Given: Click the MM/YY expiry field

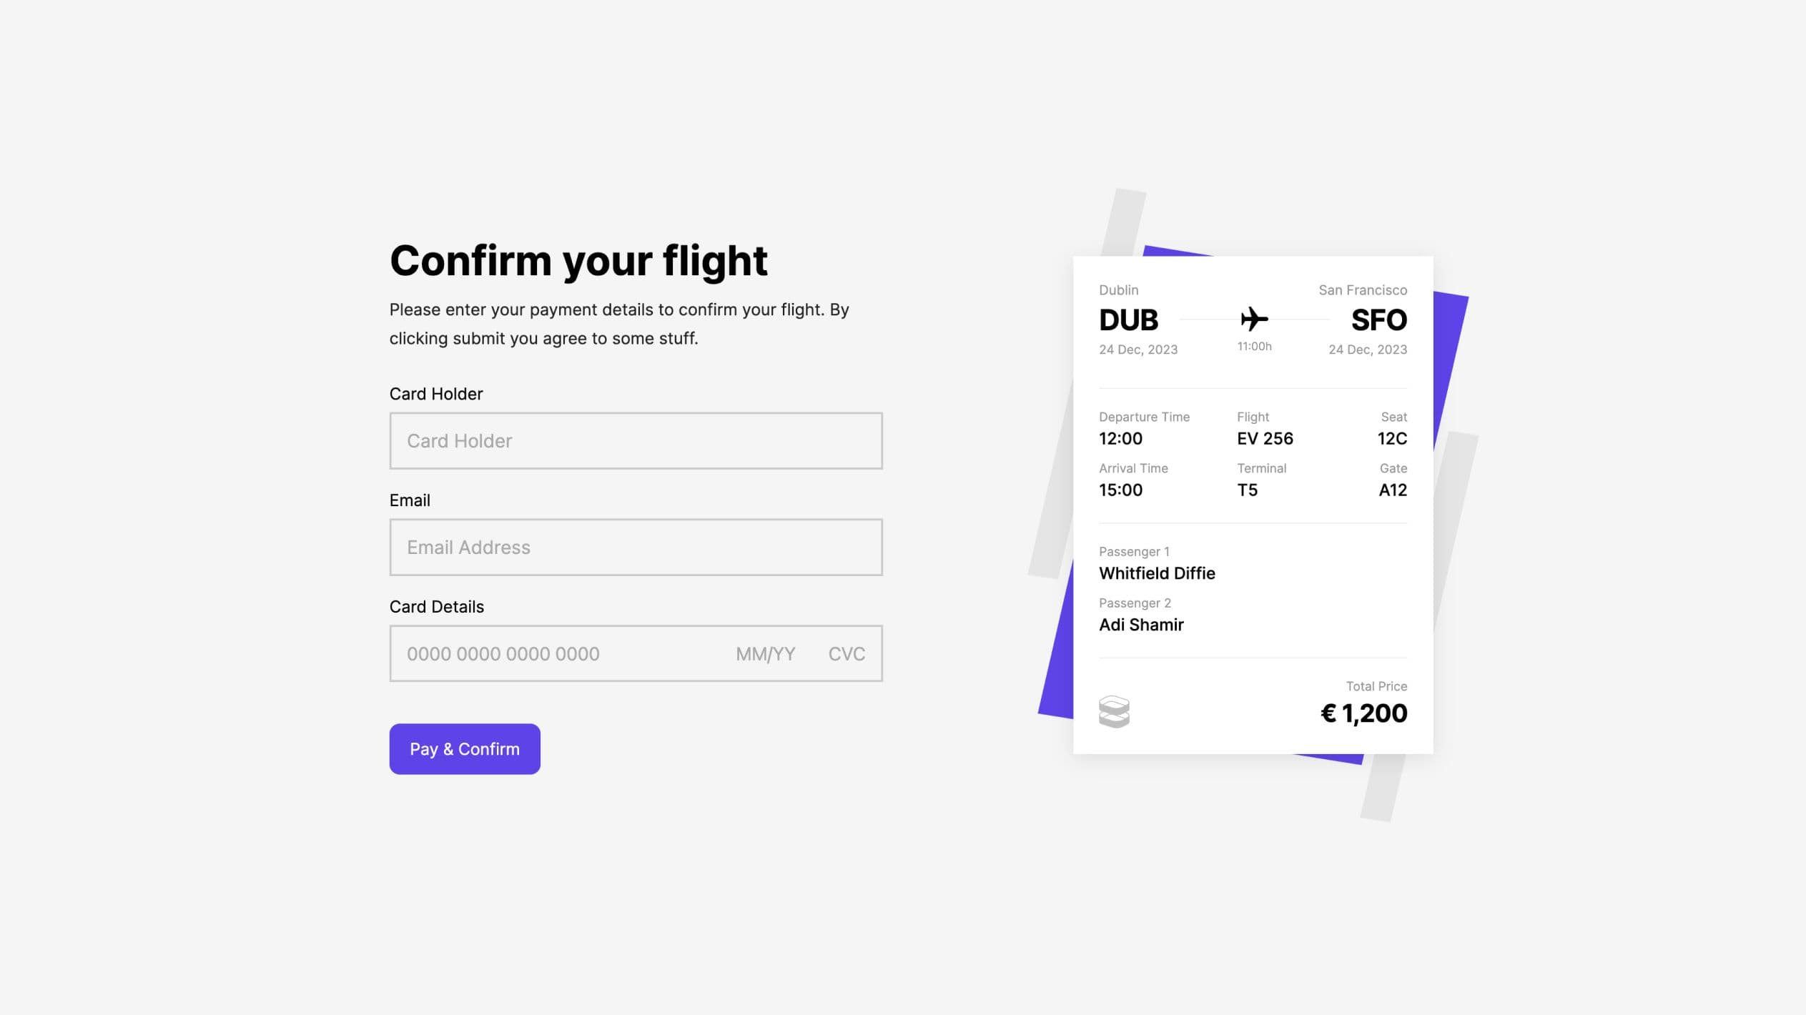Looking at the screenshot, I should click(x=765, y=653).
